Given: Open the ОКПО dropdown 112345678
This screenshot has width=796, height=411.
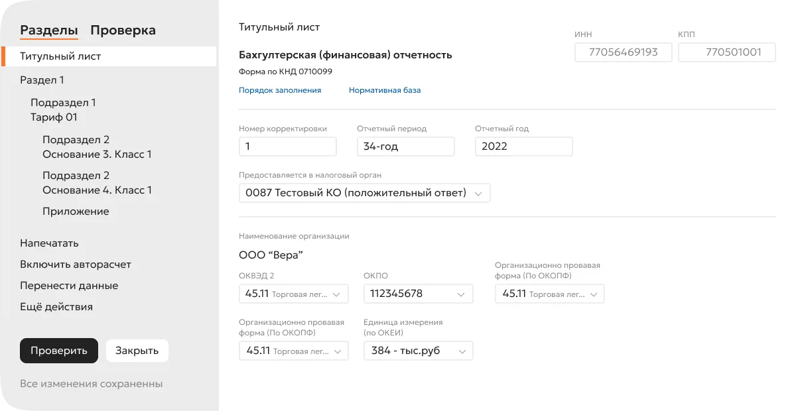Looking at the screenshot, I should click(x=419, y=294).
